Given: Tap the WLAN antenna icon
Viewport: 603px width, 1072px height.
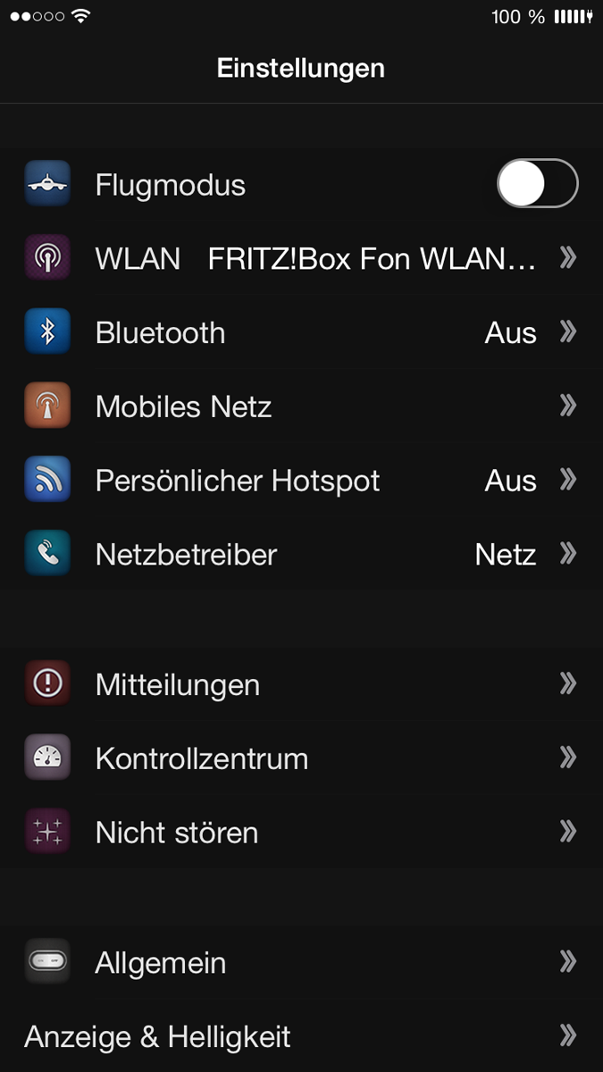Looking at the screenshot, I should point(47,258).
